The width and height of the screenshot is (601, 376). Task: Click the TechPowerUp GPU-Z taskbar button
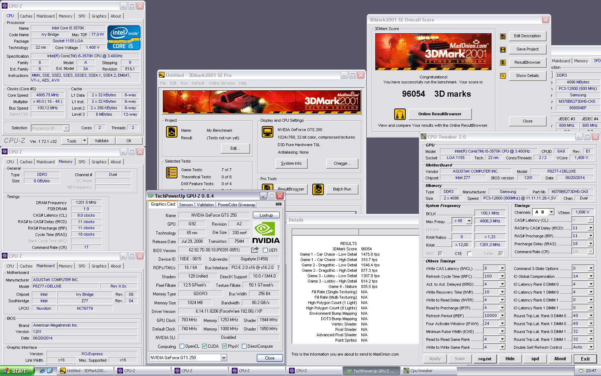[371, 371]
